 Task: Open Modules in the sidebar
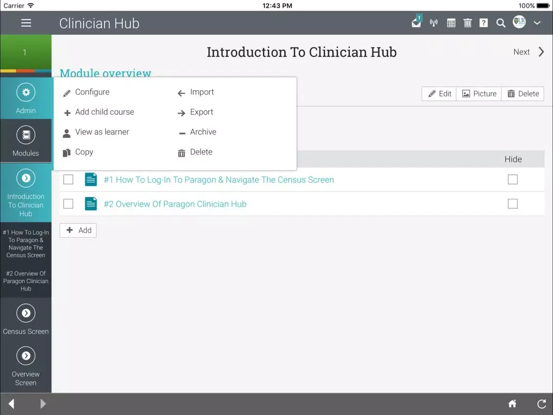click(26, 141)
